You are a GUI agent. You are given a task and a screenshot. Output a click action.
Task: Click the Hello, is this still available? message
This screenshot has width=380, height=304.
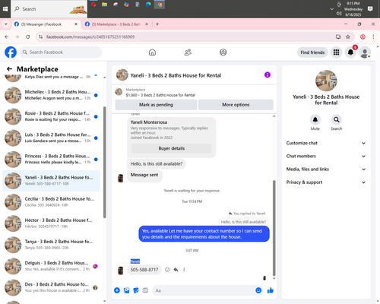click(x=157, y=164)
